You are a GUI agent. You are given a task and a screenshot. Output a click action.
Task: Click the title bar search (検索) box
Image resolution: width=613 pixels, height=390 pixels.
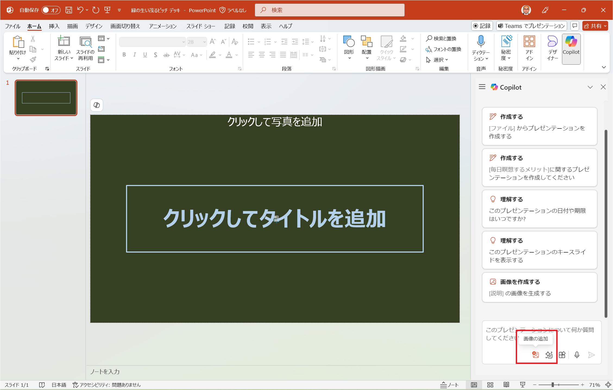(x=329, y=10)
